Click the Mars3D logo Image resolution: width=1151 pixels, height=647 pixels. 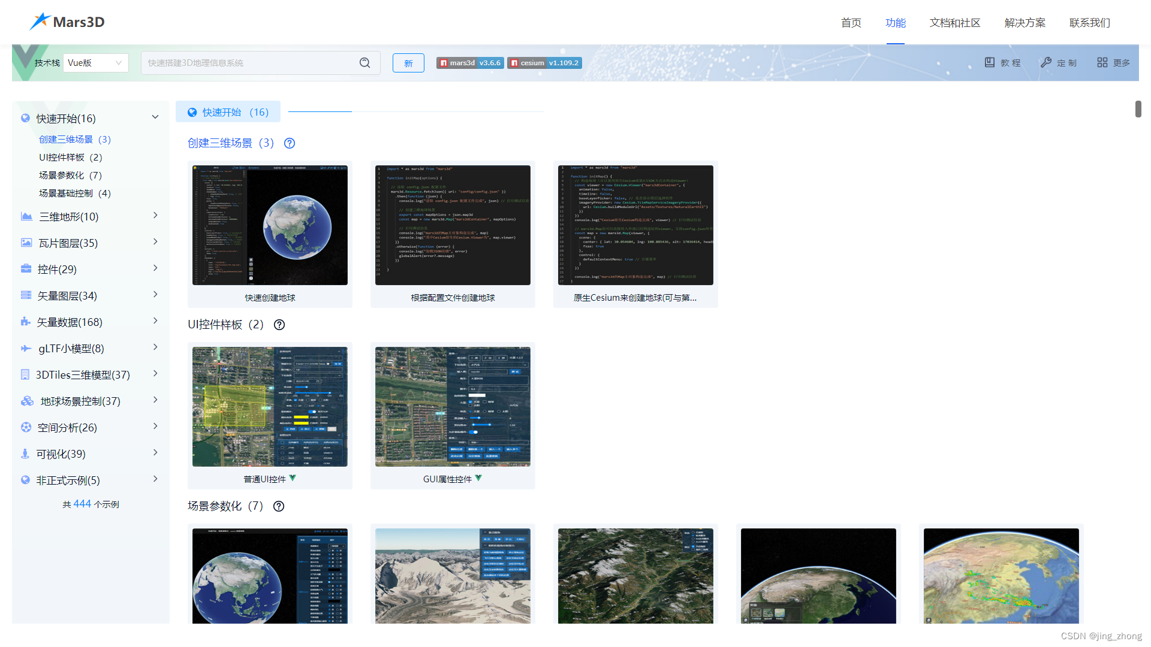[x=67, y=22]
